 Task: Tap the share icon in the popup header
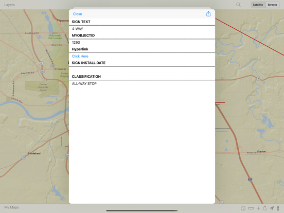pos(208,14)
